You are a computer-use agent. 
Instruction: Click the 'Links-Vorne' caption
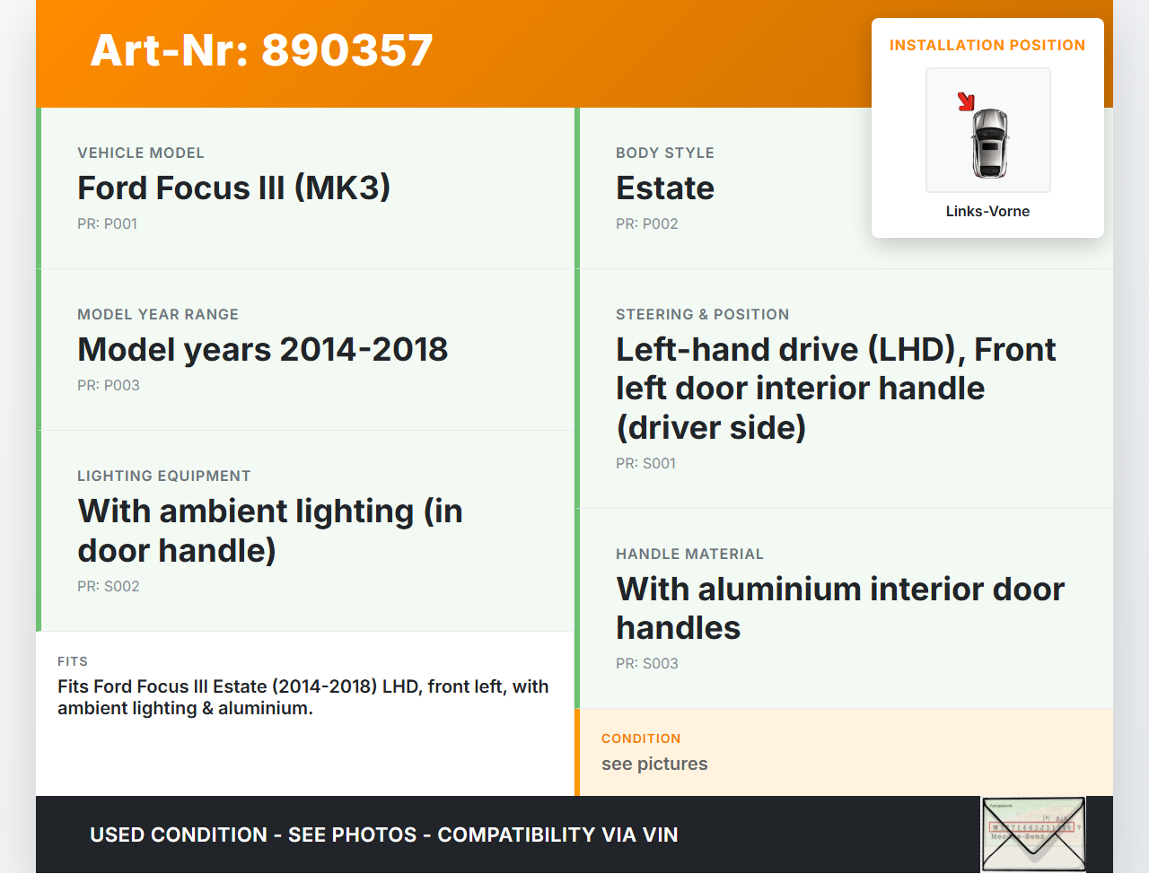click(x=987, y=211)
